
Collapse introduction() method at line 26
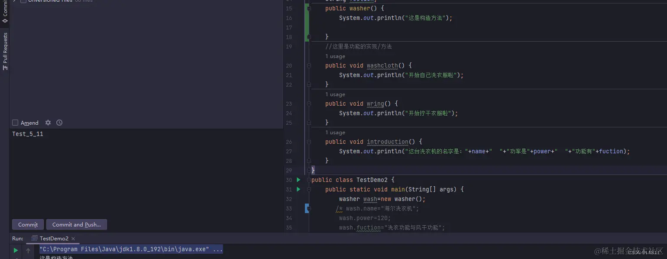(309, 142)
